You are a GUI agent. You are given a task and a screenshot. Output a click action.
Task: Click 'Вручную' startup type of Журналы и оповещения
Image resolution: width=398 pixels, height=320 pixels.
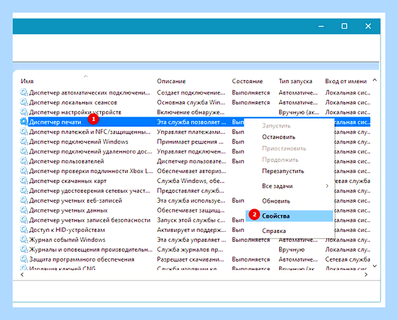[291, 250]
